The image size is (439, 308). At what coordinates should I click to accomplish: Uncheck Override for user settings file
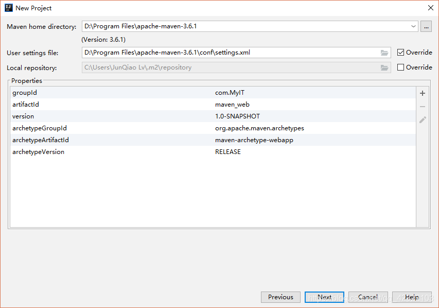point(400,53)
